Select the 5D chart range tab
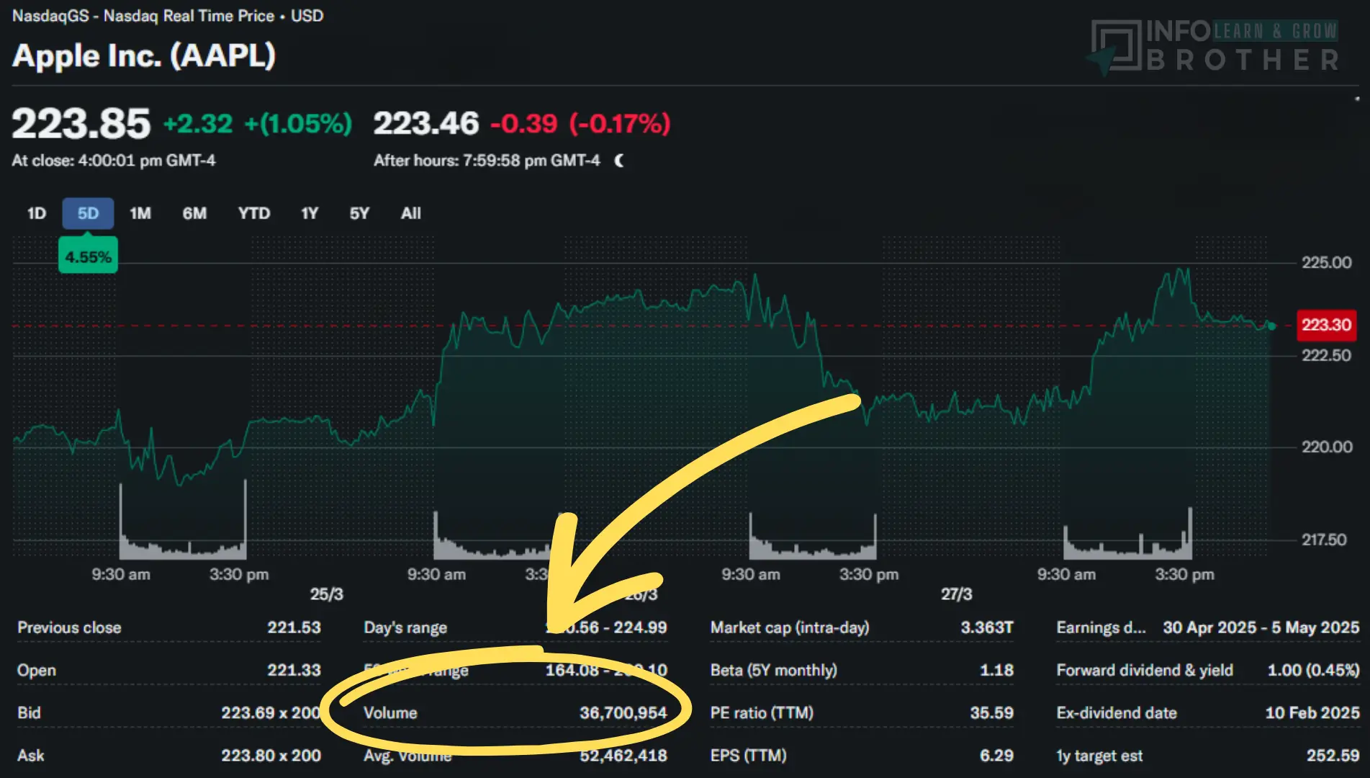This screenshot has height=778, width=1370. click(x=88, y=213)
